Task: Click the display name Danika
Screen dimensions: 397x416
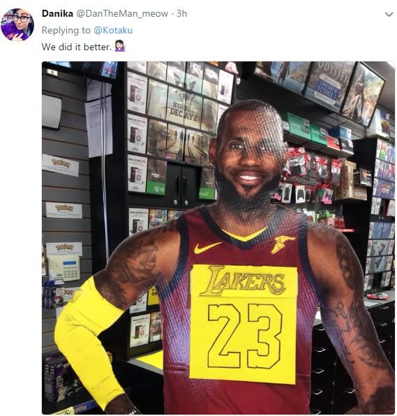Action: coord(57,13)
